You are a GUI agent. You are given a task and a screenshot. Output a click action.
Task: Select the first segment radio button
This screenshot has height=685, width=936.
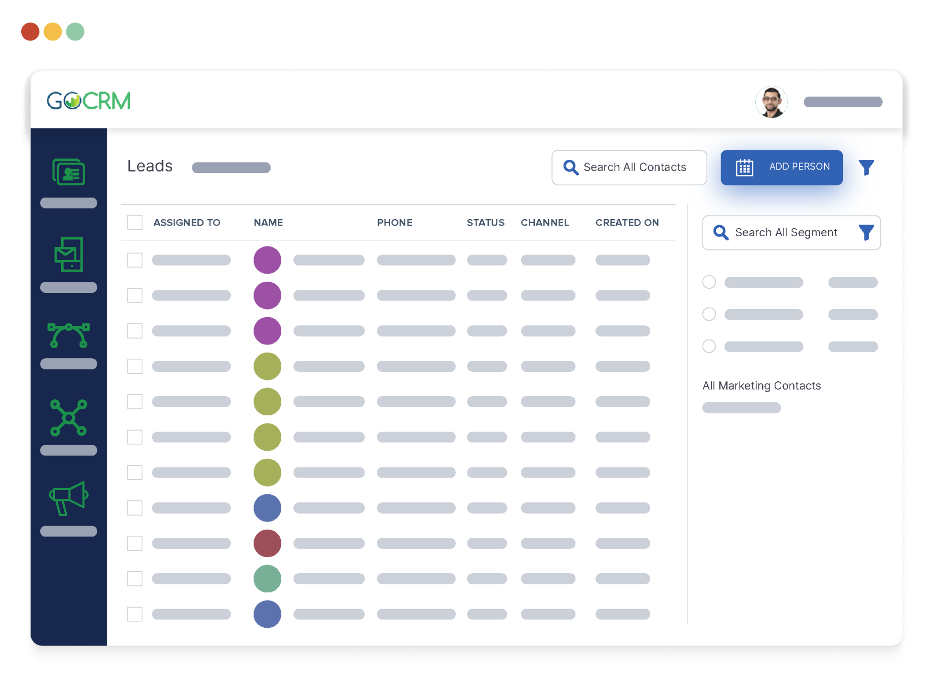click(709, 282)
